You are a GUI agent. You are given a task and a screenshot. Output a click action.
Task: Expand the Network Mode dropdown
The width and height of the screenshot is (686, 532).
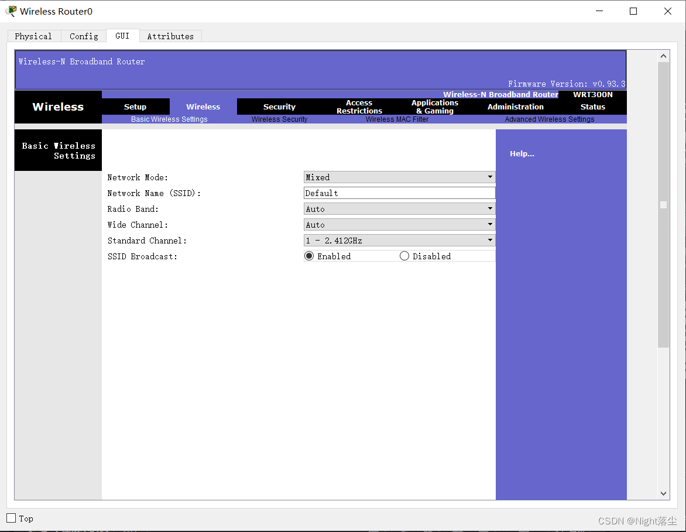(x=399, y=177)
